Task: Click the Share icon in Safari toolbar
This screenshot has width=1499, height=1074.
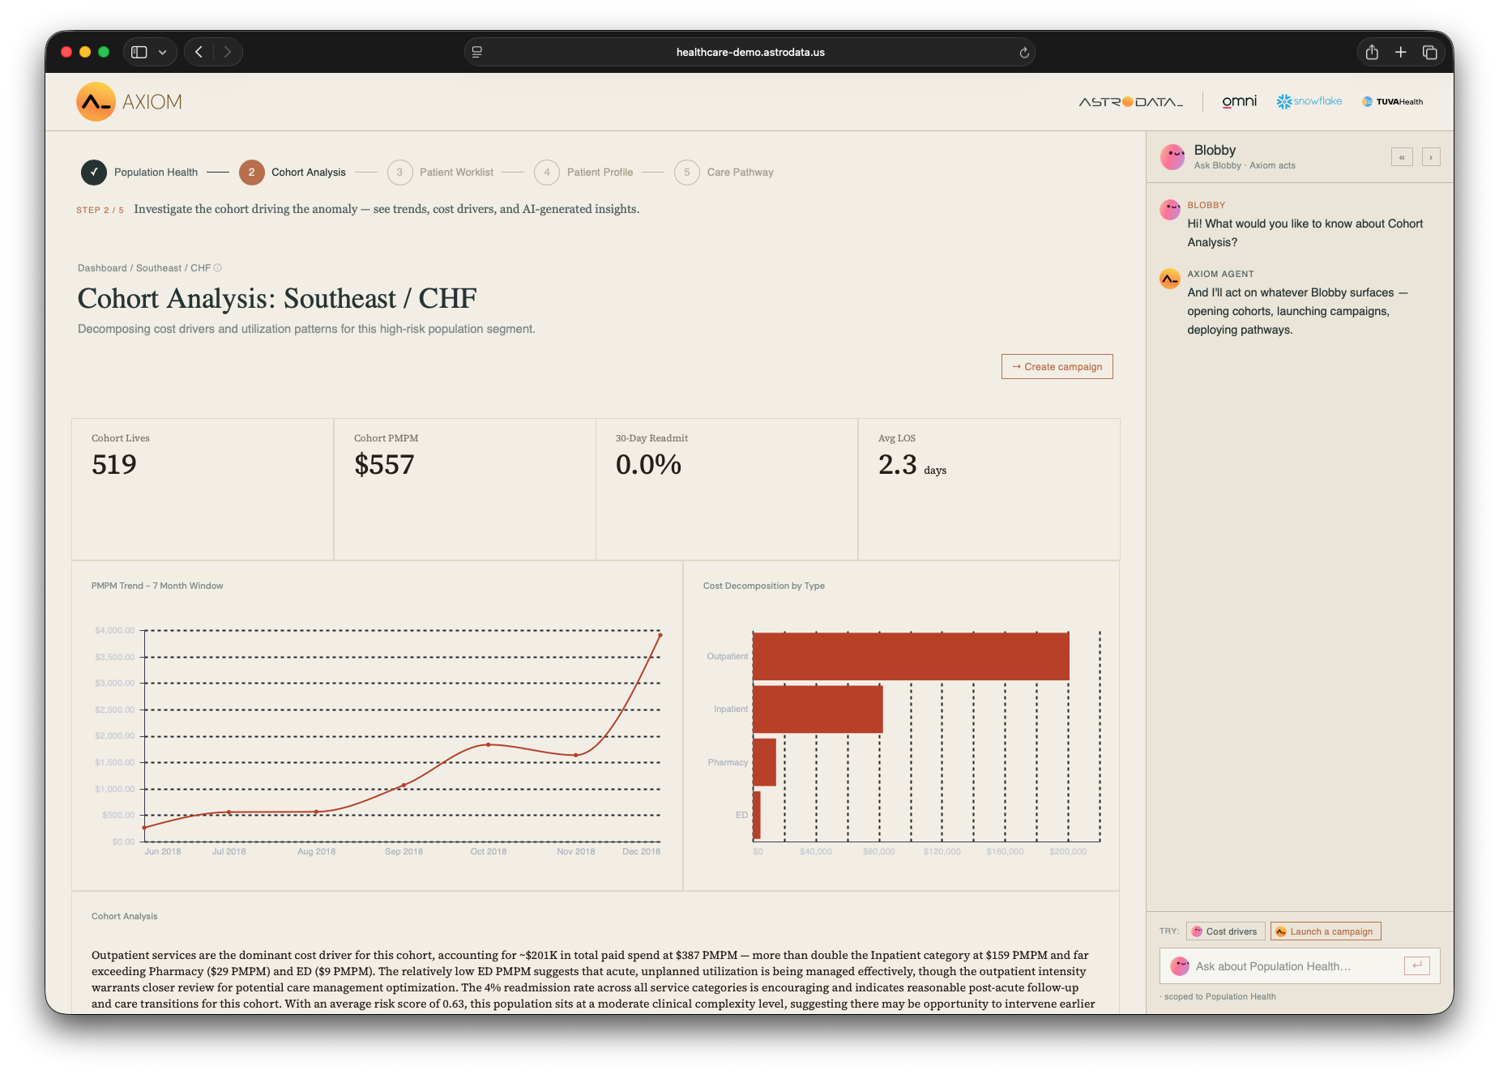Action: [x=1372, y=52]
